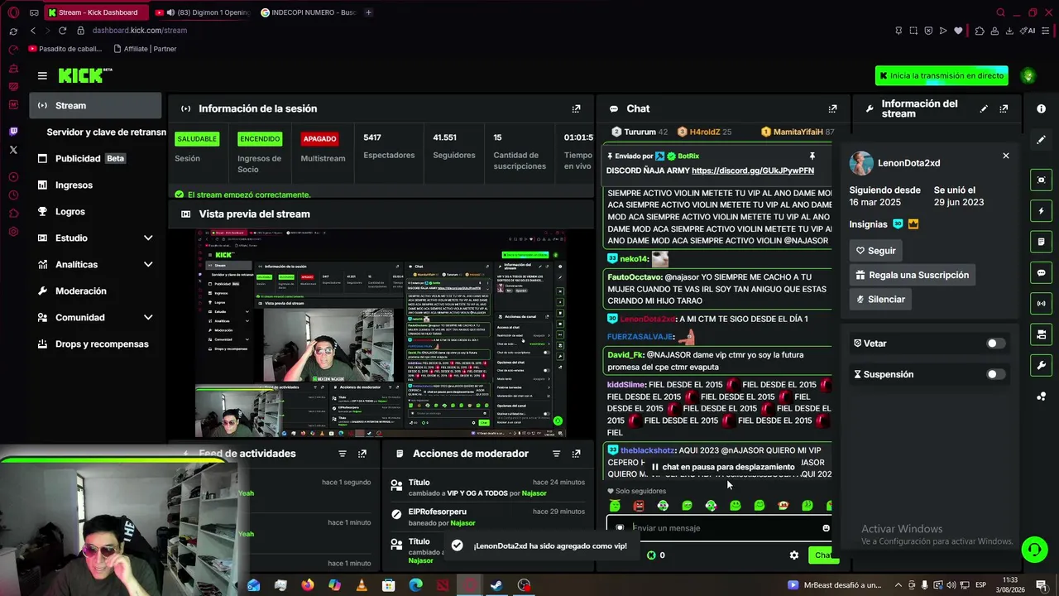This screenshot has height=596, width=1059.
Task: Pop out the Chat panel
Action: [832, 108]
